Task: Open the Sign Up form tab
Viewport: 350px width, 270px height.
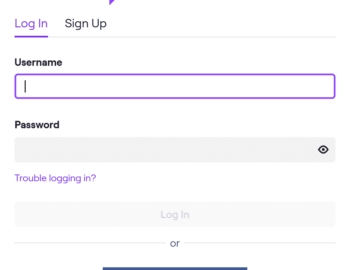Action: (85, 24)
